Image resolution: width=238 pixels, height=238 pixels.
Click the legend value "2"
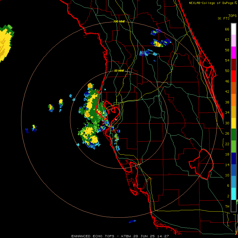pos(228,196)
